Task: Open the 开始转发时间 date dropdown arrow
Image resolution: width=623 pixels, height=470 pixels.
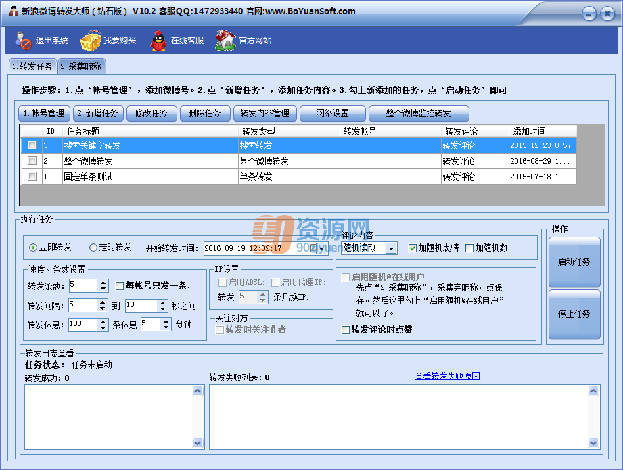Action: pos(321,248)
